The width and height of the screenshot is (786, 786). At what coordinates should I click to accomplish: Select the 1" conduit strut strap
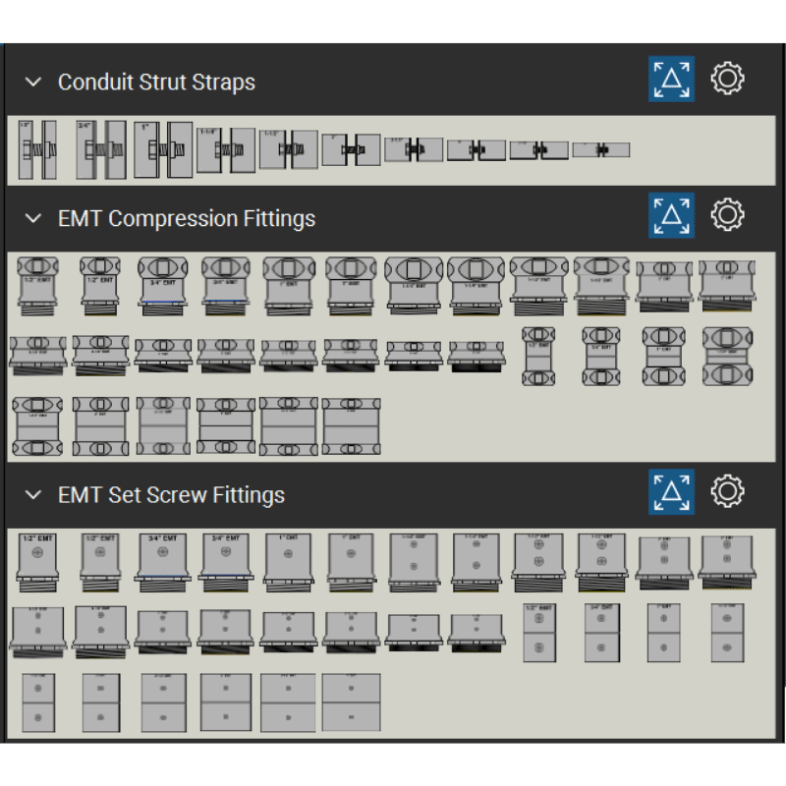click(162, 150)
